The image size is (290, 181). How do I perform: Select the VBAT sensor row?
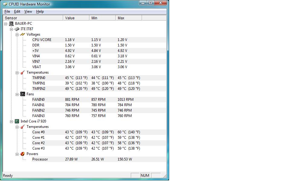[99, 67]
